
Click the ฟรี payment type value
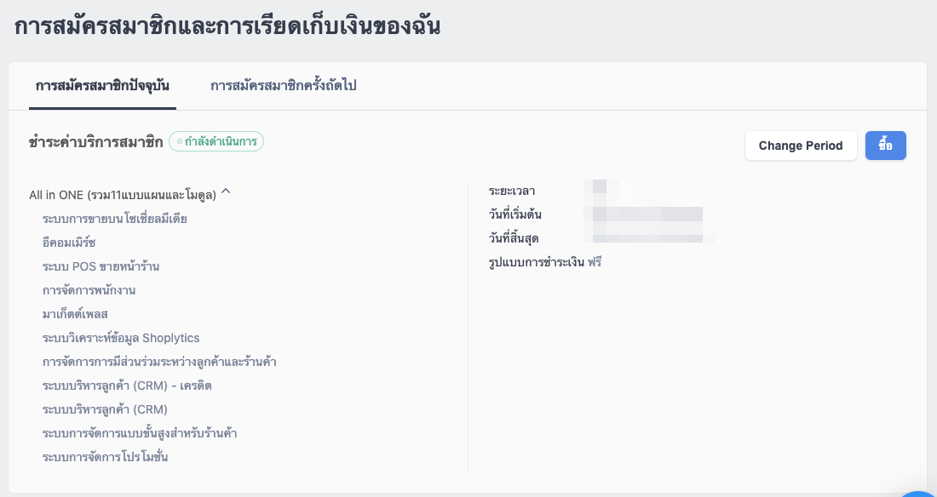coord(595,262)
